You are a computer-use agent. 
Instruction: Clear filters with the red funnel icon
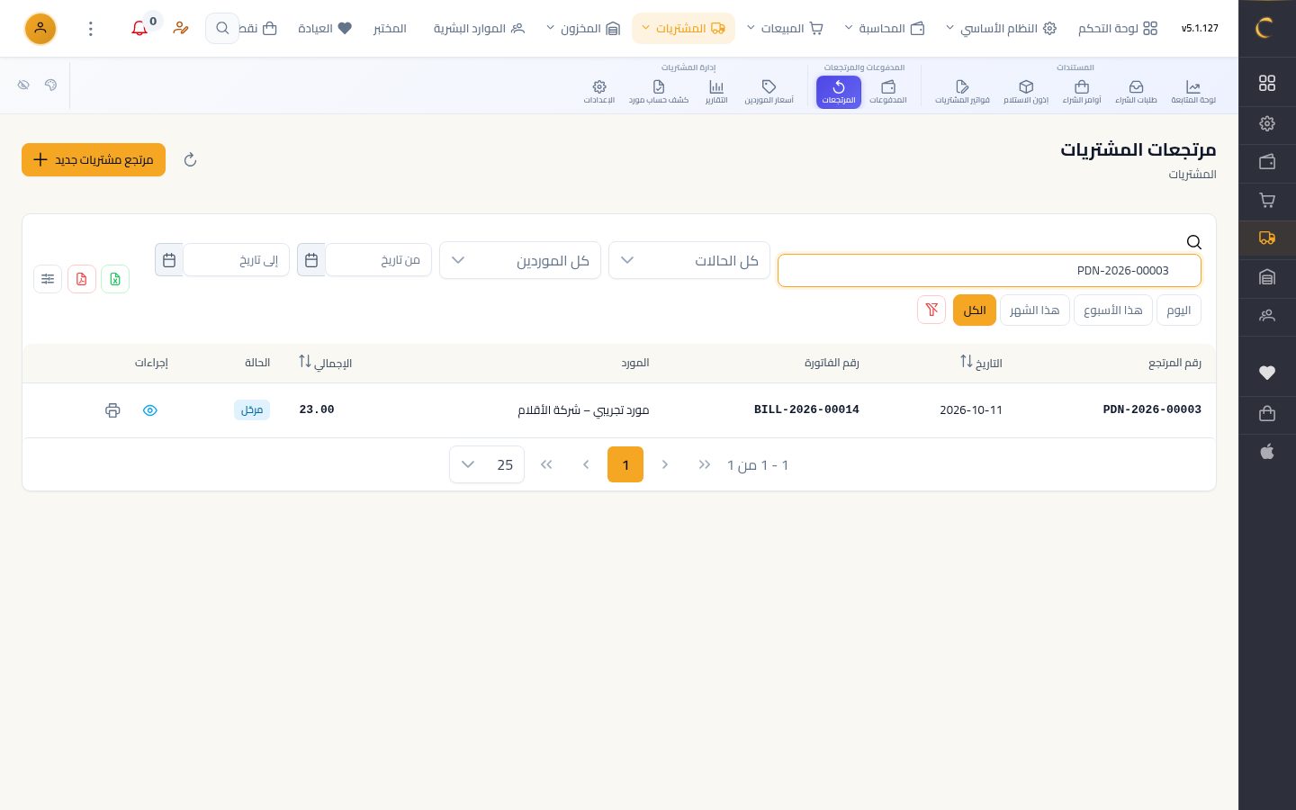click(931, 310)
